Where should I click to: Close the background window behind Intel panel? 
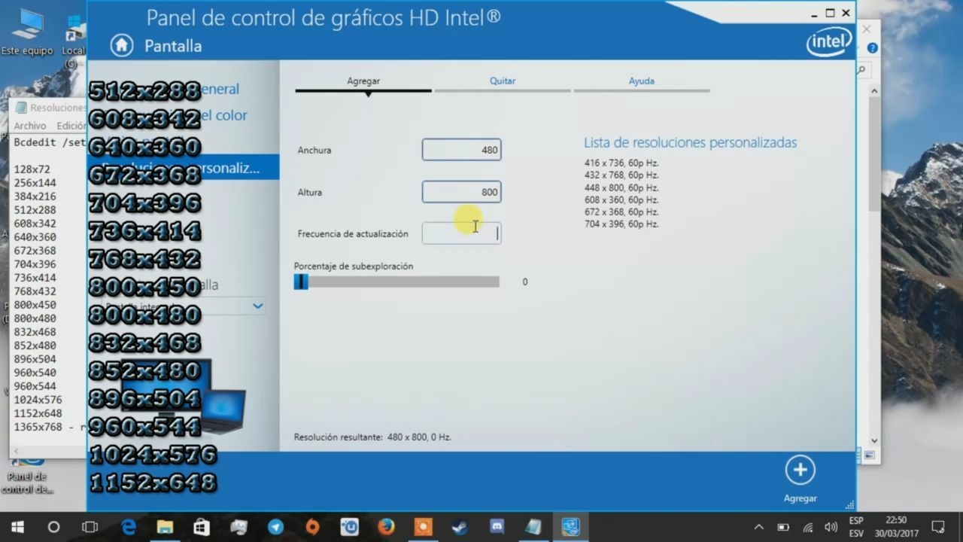click(867, 29)
